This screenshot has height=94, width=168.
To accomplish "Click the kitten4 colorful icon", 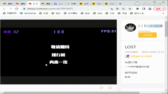I will pyautogui.click(x=127, y=56).
